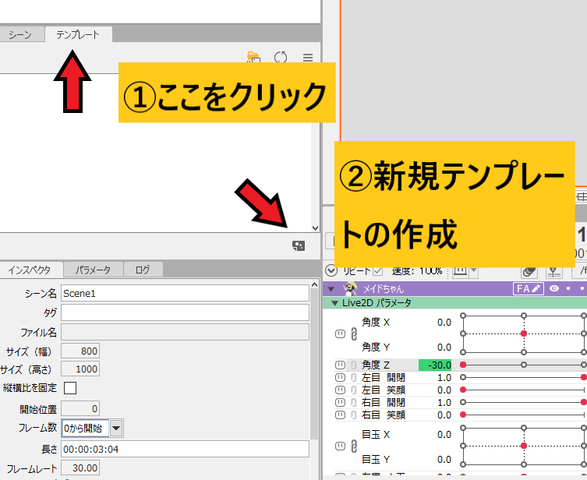The image size is (587, 480).
Task: Click the keyform icon on 右目 笑顔 row
Action: [340, 415]
